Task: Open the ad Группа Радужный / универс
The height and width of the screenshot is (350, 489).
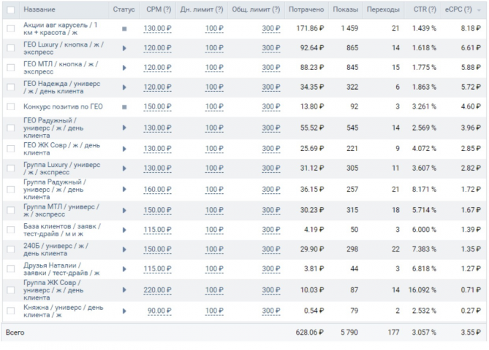Action: point(55,189)
